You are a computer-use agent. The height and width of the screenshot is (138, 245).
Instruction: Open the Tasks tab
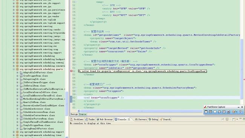point(90,120)
